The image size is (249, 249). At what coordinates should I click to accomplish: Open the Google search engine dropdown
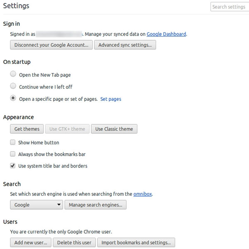click(37, 205)
